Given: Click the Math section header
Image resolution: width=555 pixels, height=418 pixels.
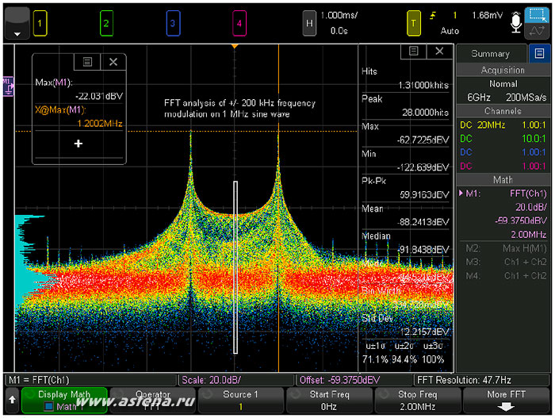Looking at the screenshot, I should 503,179.
